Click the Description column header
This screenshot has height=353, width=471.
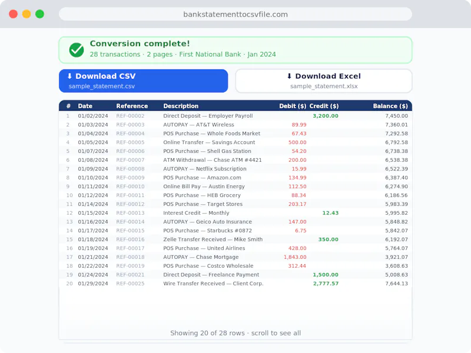point(181,106)
